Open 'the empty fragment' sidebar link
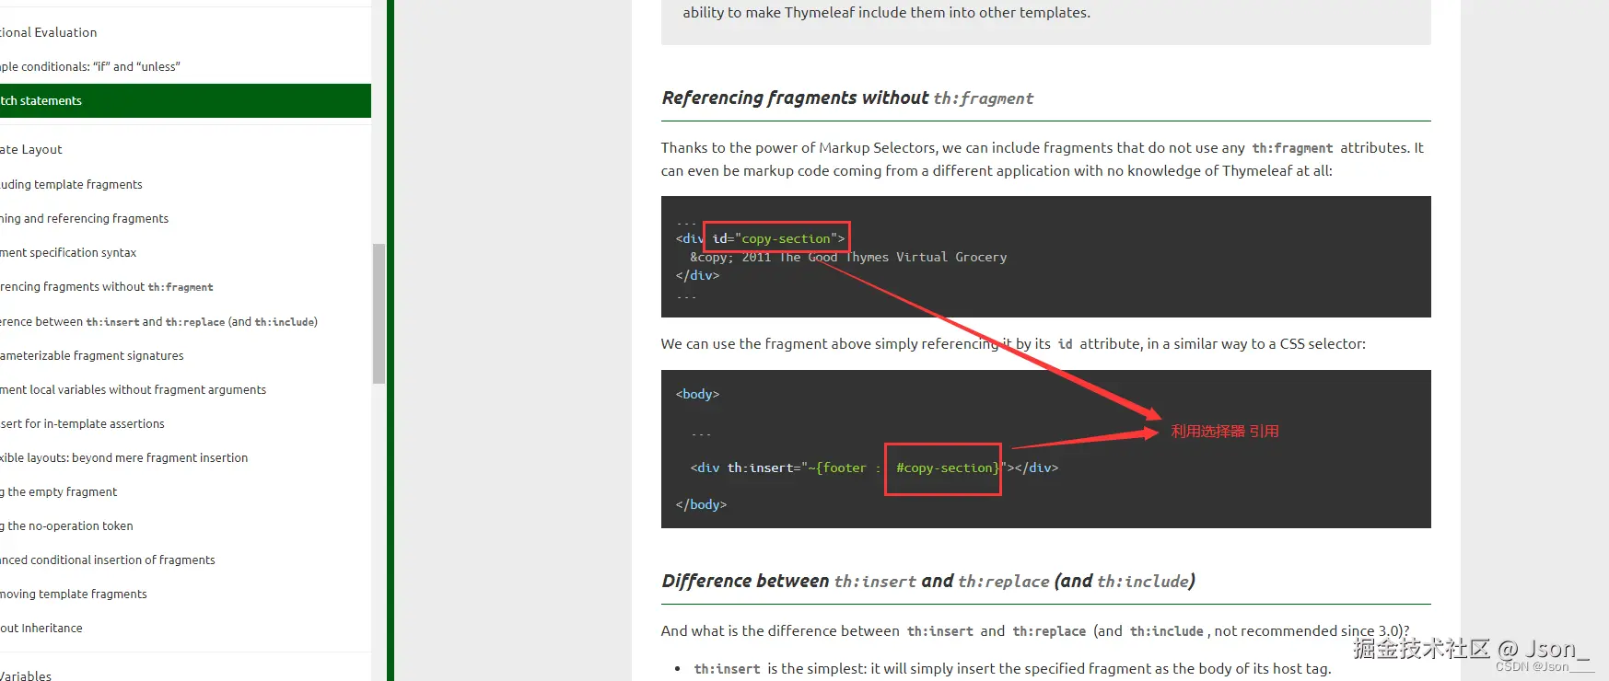Image resolution: width=1609 pixels, height=681 pixels. coord(59,491)
